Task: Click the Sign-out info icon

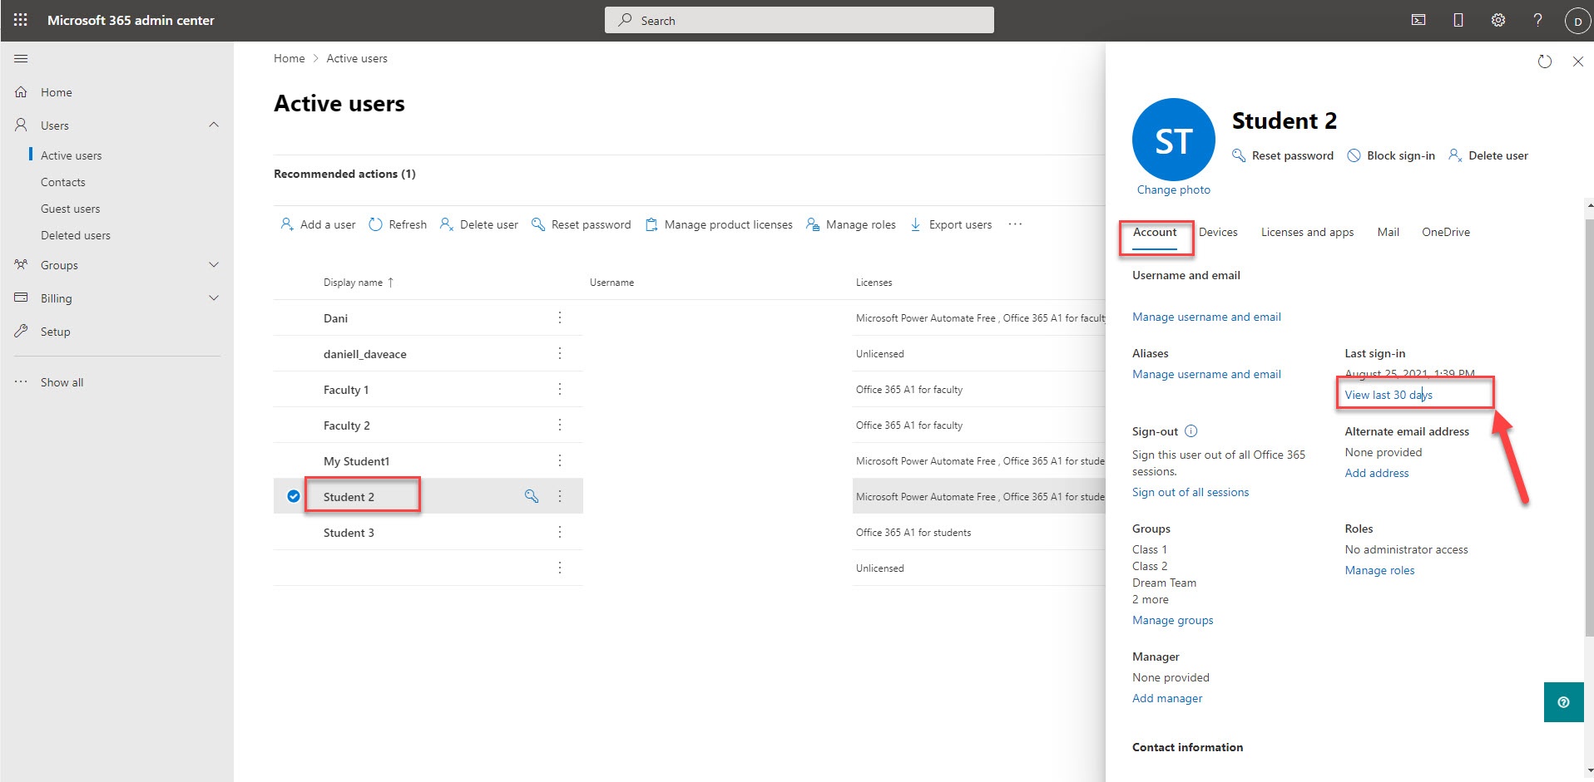Action: coord(1191,431)
